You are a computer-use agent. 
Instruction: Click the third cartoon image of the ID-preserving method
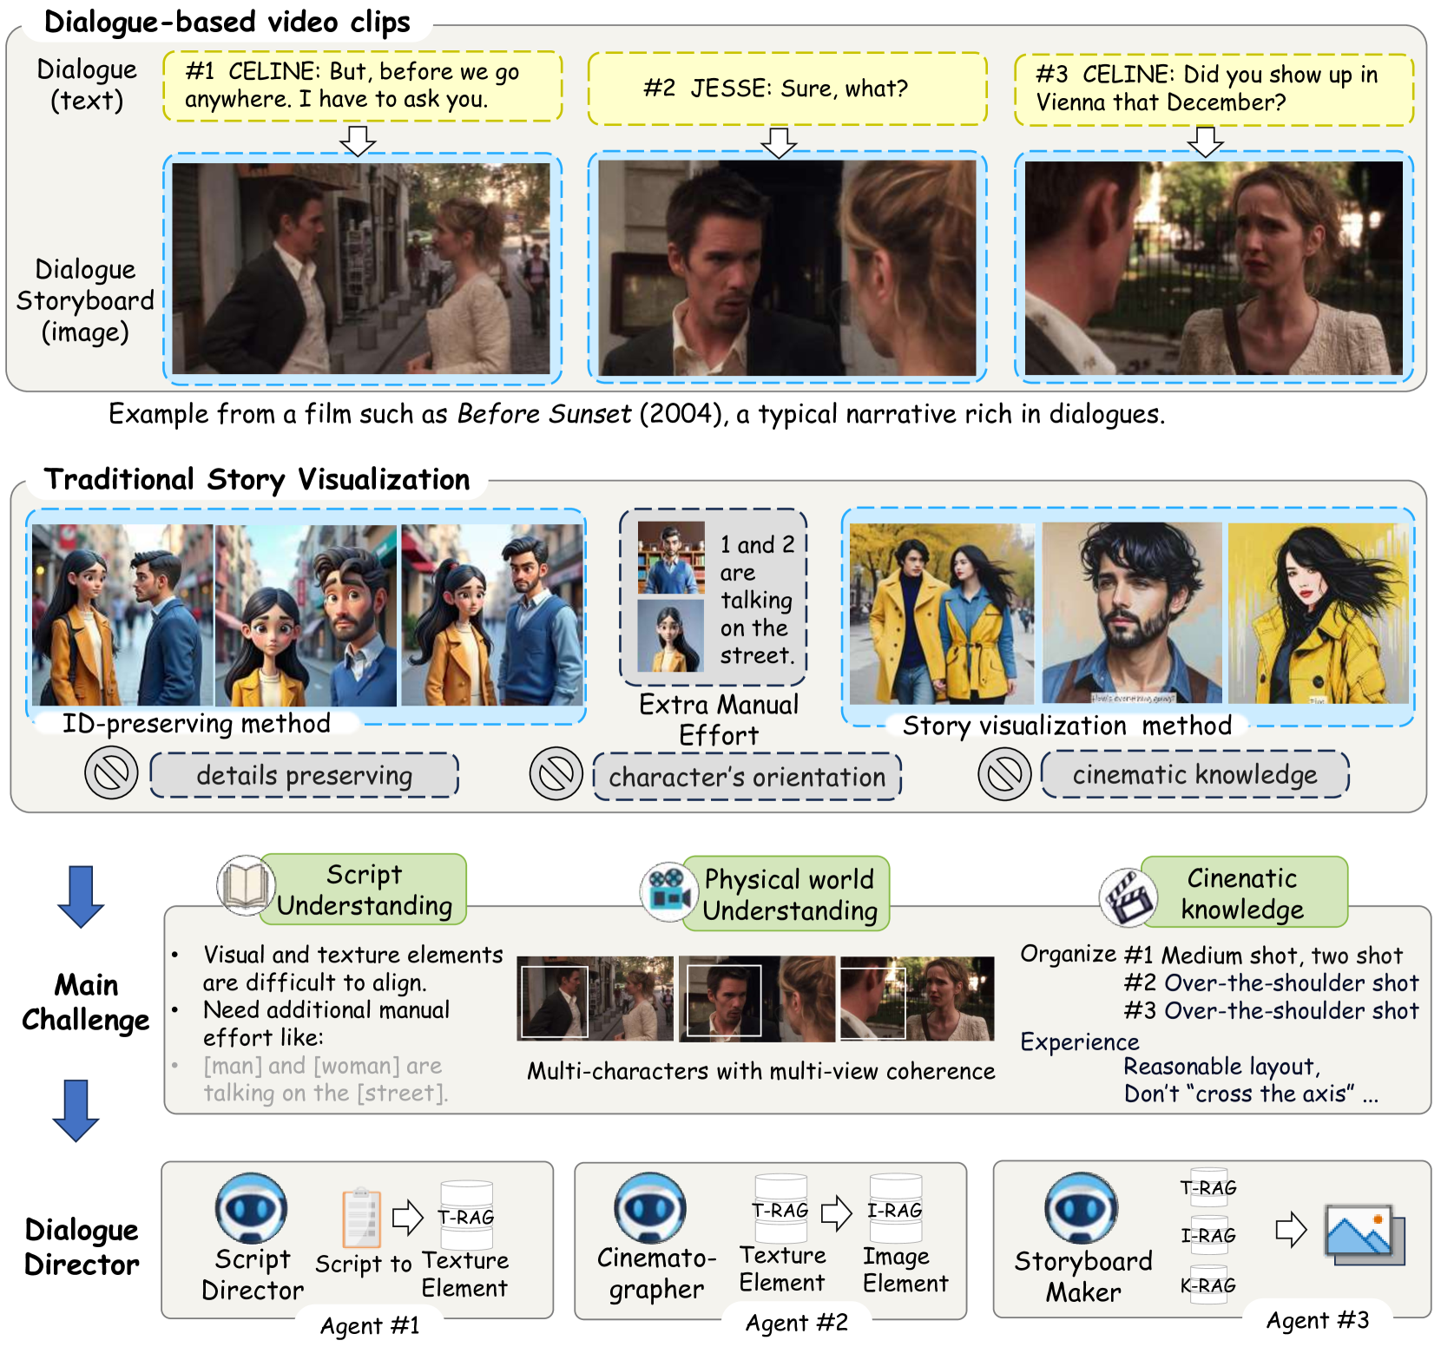(492, 614)
